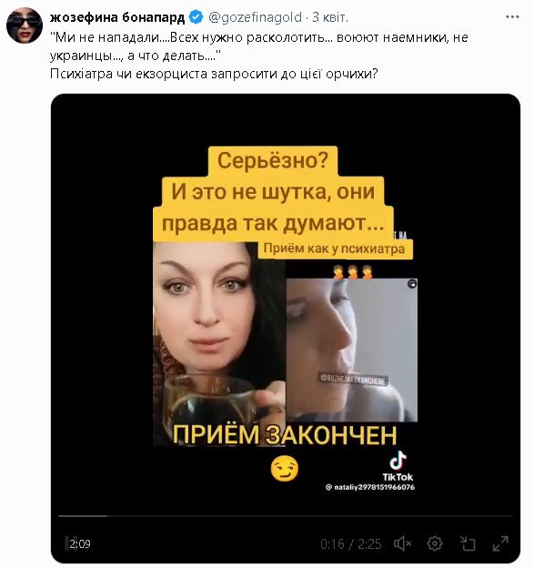Screen dimensions: 534x568
Task: Click the nataliy2978151966076 watermark text
Action: tap(370, 487)
